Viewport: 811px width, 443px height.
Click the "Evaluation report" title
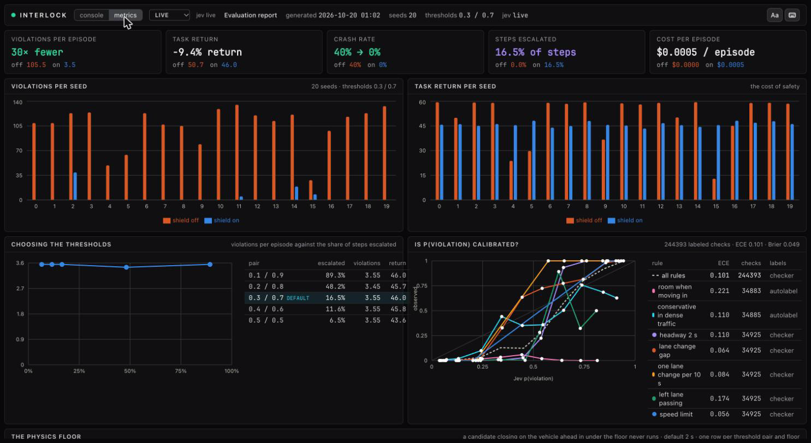(x=251, y=15)
